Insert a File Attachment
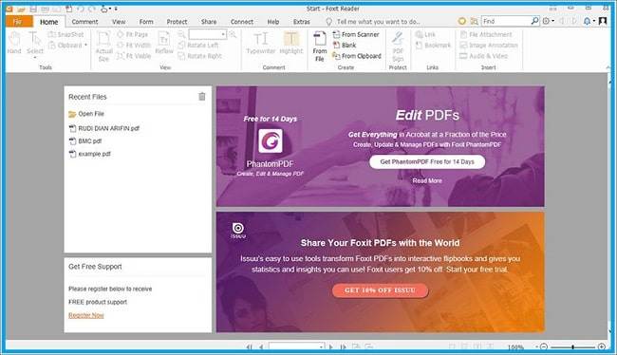 486,34
